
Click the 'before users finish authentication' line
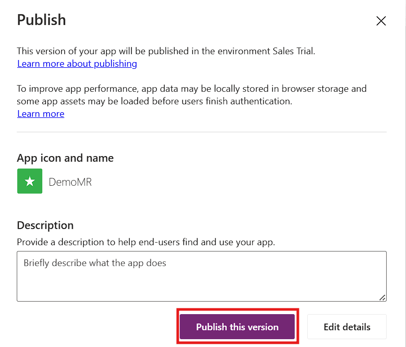click(154, 101)
